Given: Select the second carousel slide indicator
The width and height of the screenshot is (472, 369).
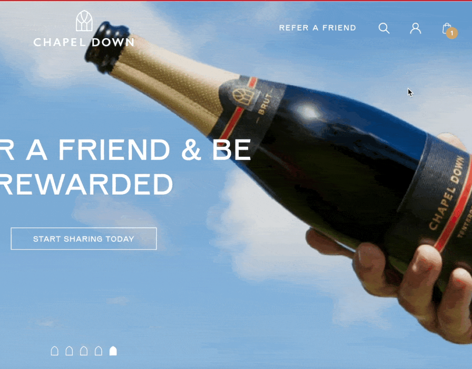Looking at the screenshot, I should (69, 351).
